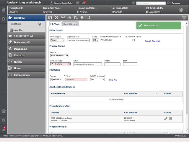Click the Underwriting Workbench title
The height and width of the screenshot is (142, 189).
click(24, 3)
